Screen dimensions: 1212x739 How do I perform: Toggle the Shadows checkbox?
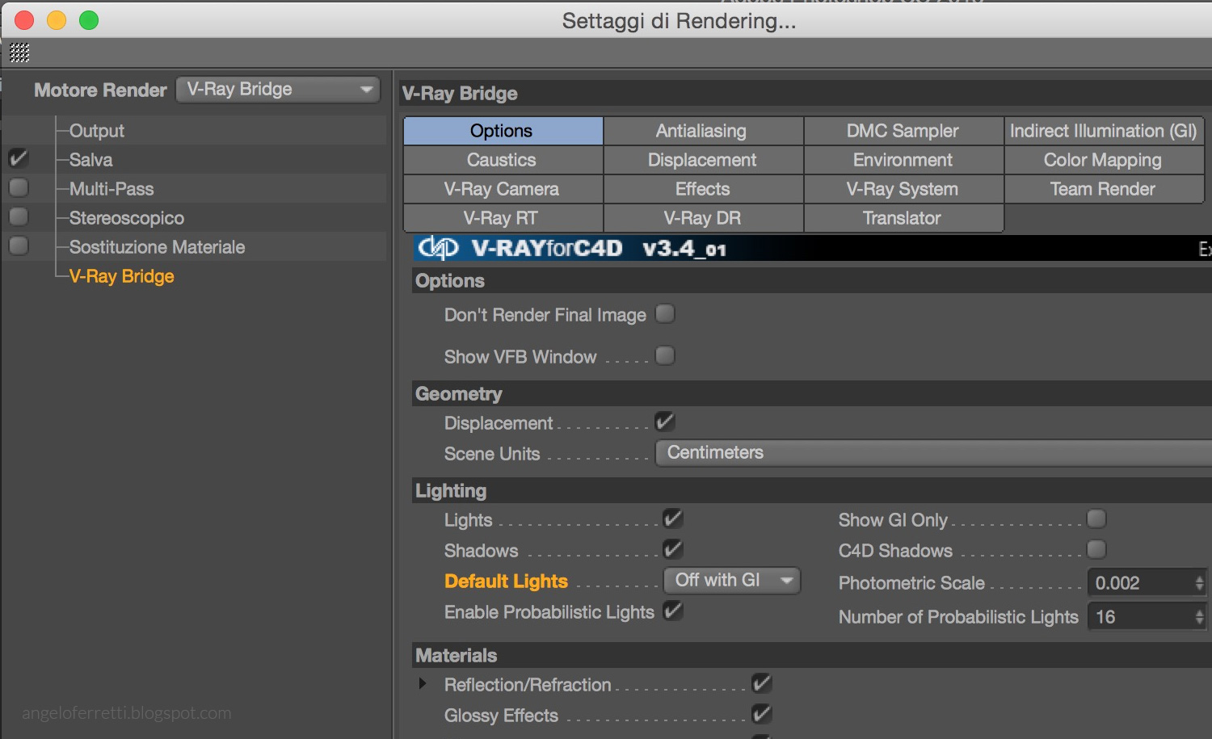point(672,549)
